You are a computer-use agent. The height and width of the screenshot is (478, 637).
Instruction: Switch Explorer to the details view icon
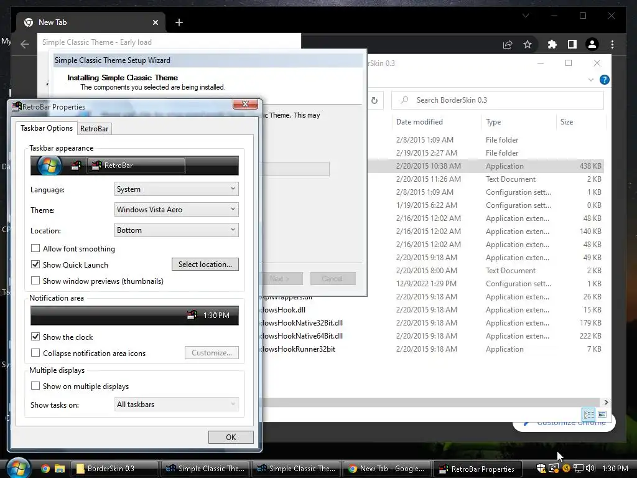(588, 414)
